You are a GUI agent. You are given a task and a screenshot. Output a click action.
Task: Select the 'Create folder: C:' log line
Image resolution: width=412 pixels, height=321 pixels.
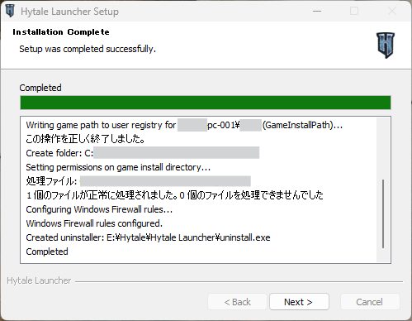pyautogui.click(x=143, y=153)
